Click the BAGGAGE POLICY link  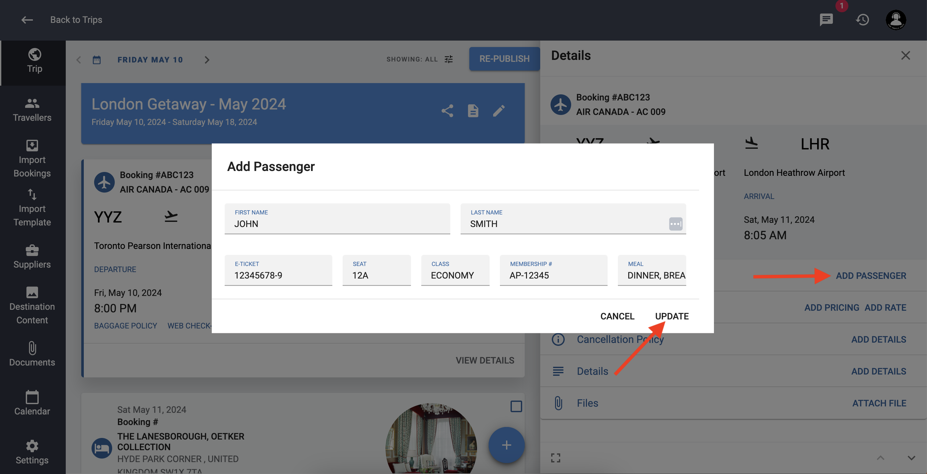click(126, 326)
